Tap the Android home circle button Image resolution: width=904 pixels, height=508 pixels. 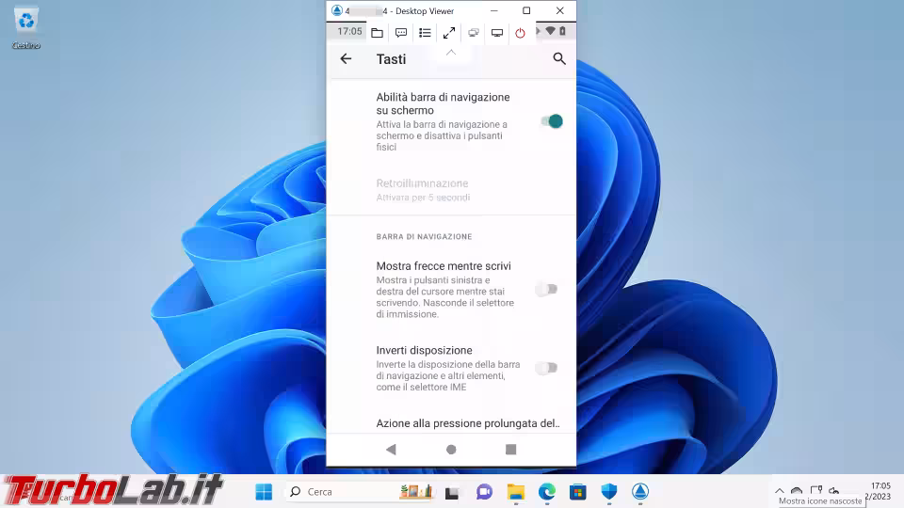tap(451, 450)
